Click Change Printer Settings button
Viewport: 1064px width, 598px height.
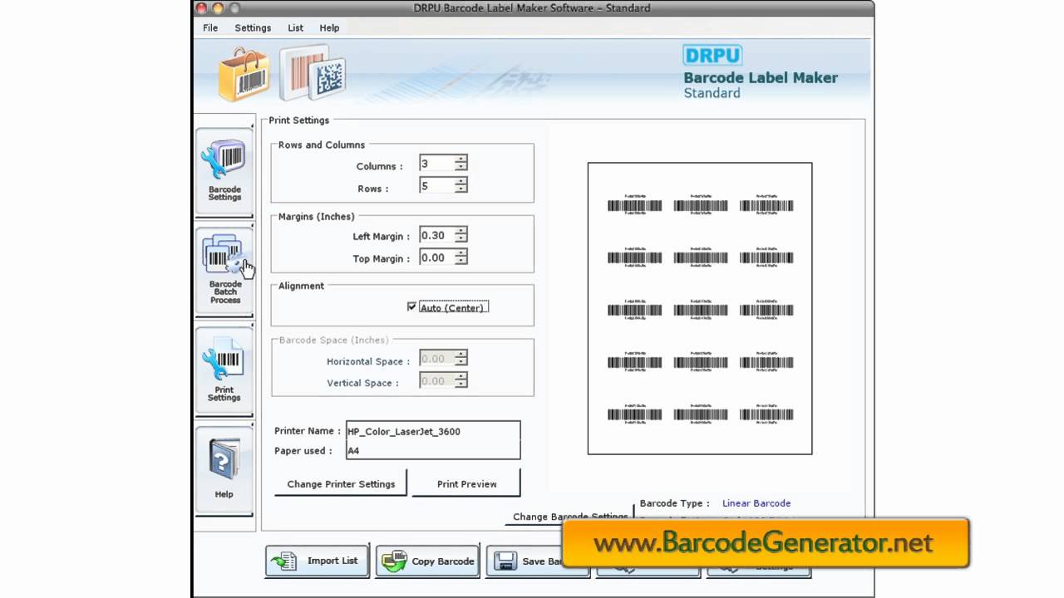click(341, 483)
